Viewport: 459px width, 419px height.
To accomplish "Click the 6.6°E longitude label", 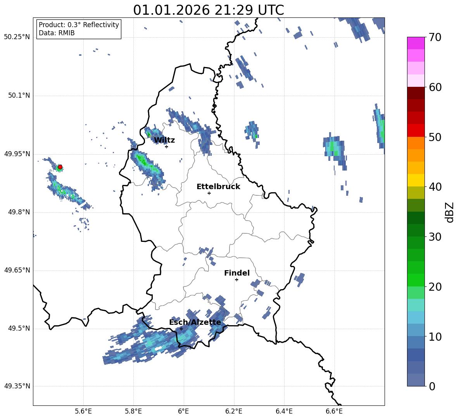I will pos(334,411).
